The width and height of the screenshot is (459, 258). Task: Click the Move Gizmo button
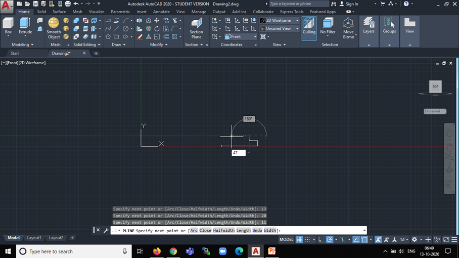pyautogui.click(x=348, y=28)
